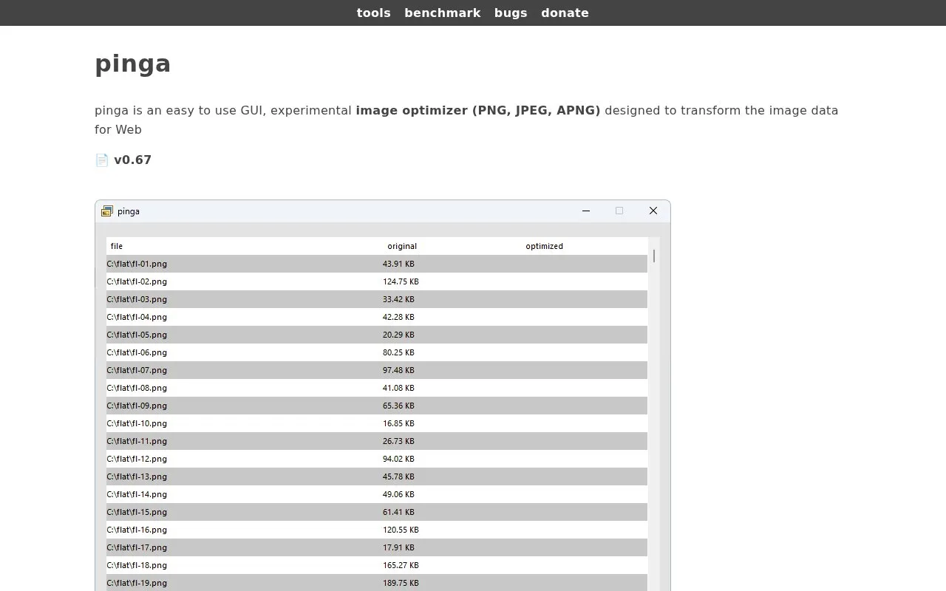
Task: Select the file C:\flat\fl-13.png
Action: pyautogui.click(x=377, y=476)
